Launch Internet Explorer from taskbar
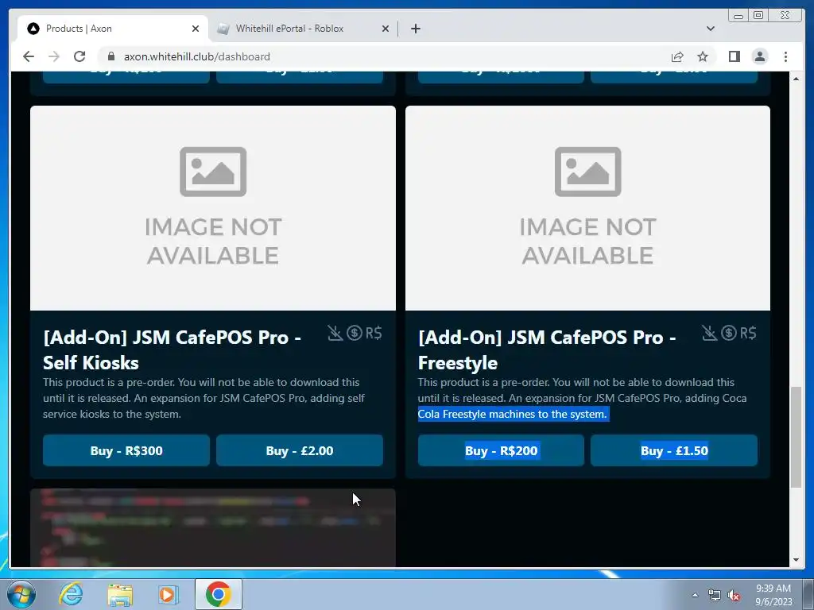 (71, 594)
